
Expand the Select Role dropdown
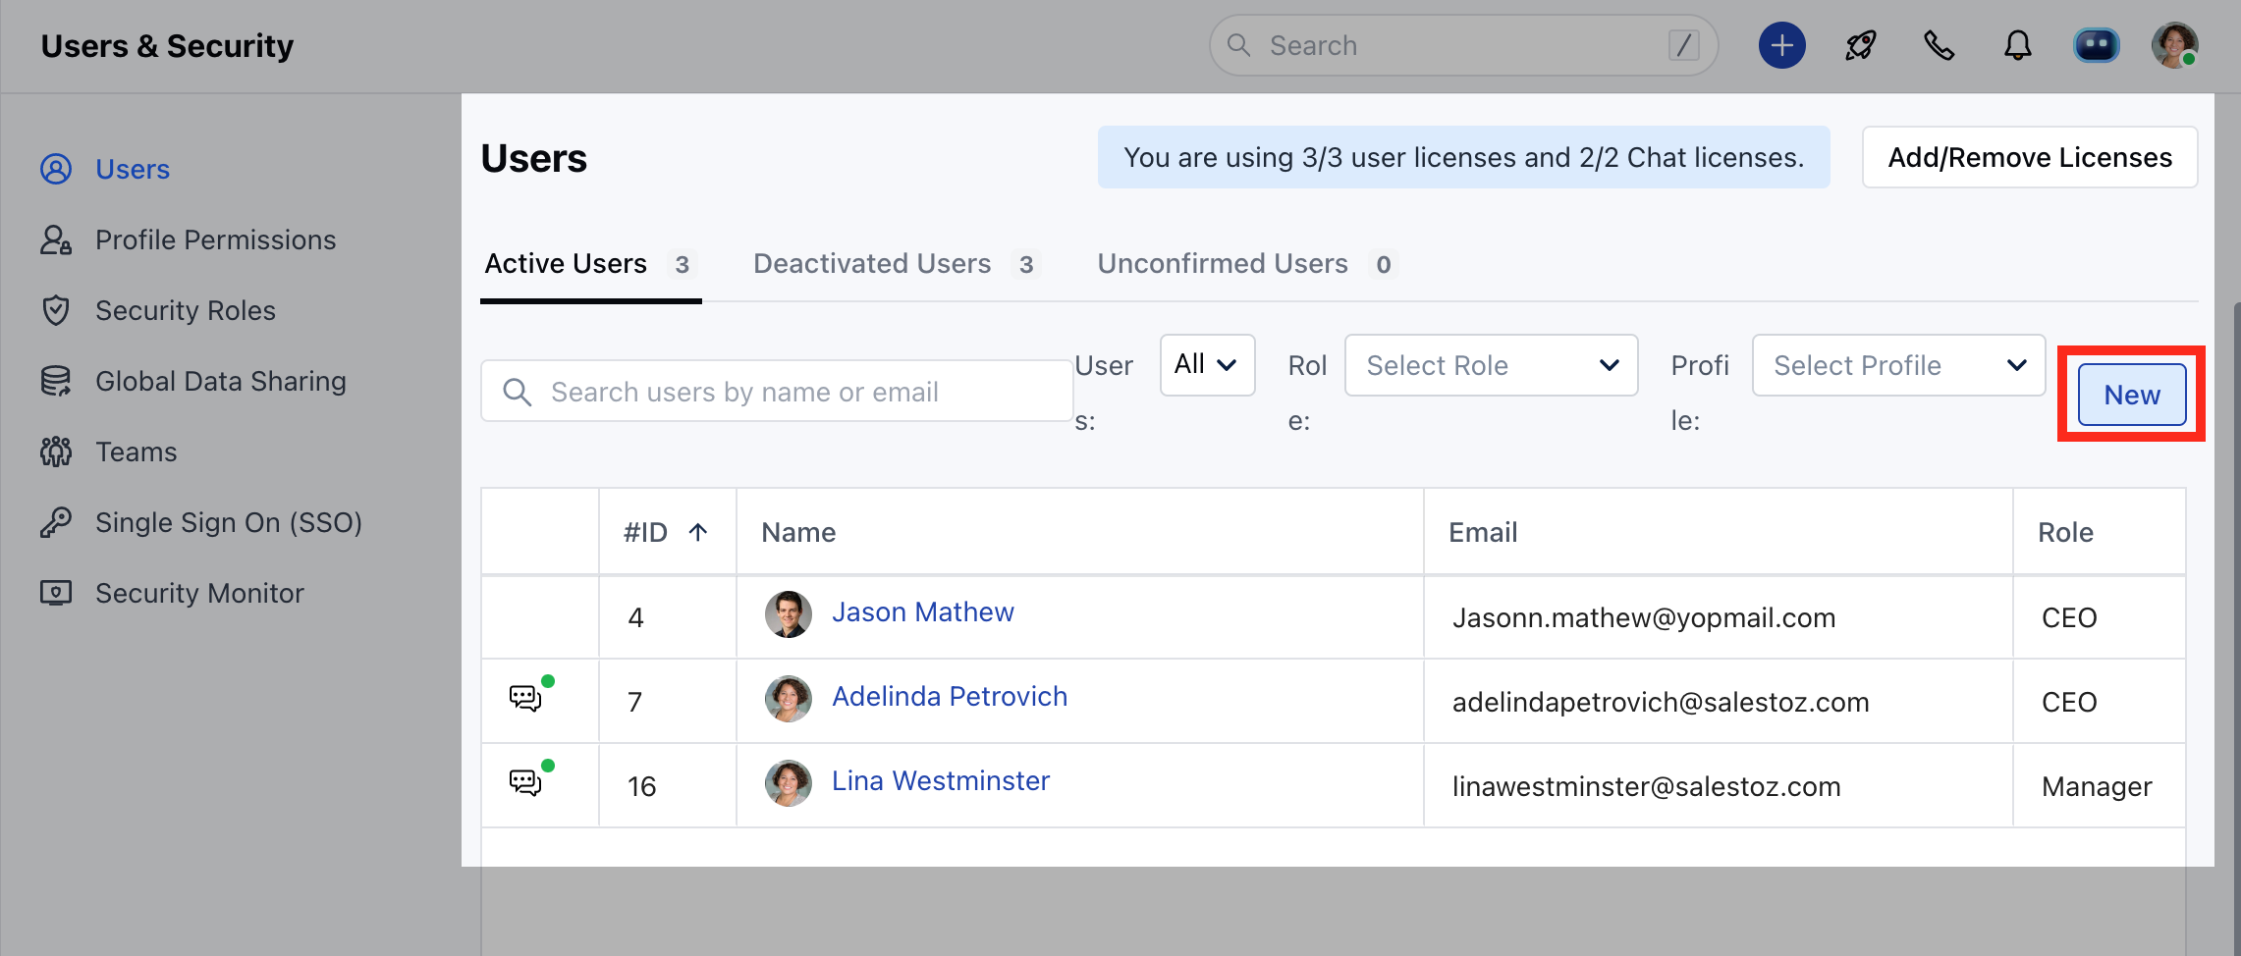pos(1491,365)
